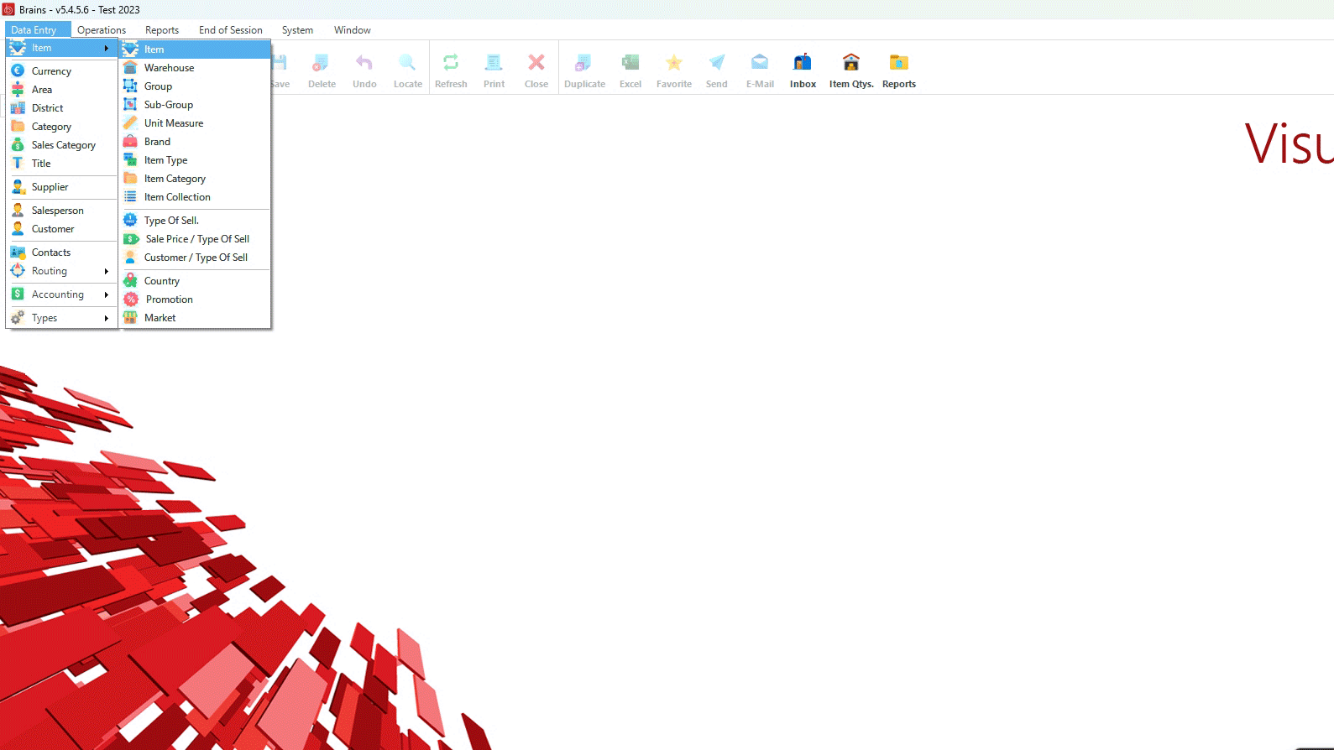
Task: Click the Contacts card icon
Action: [18, 253]
